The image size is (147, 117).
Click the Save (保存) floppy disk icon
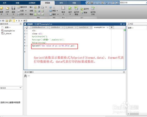click(x=13, y=8)
